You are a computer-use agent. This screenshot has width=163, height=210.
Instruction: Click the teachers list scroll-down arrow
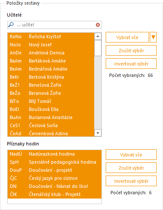[98, 133]
